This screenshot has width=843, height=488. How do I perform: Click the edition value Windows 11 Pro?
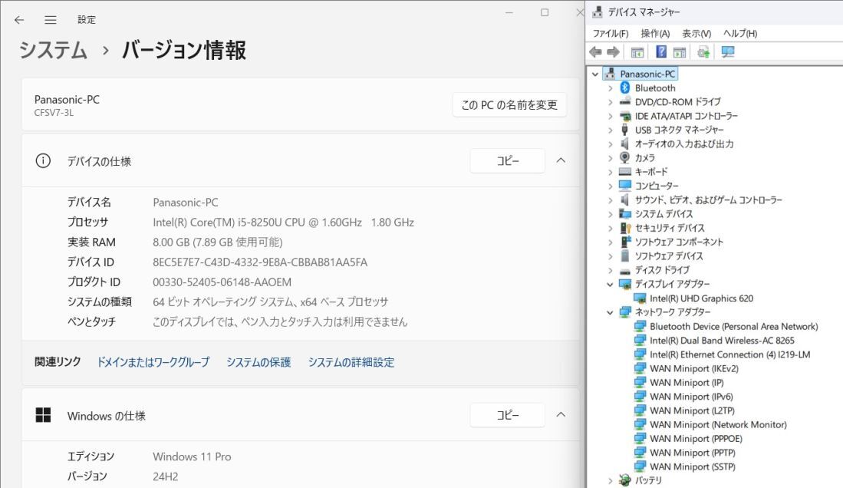pyautogui.click(x=192, y=457)
